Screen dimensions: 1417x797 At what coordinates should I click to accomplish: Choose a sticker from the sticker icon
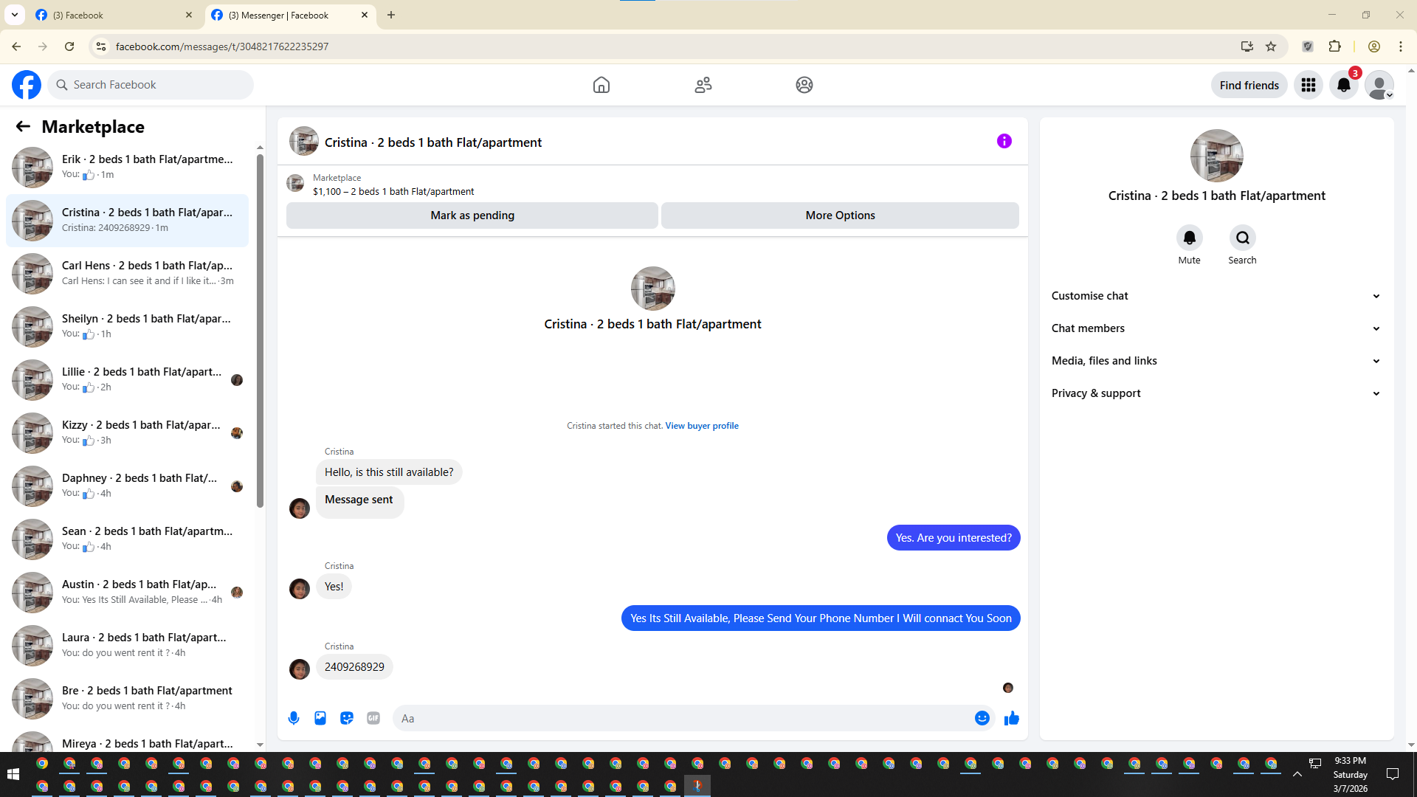pyautogui.click(x=347, y=718)
